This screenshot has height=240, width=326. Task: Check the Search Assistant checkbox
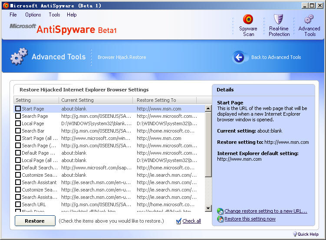point(18,182)
